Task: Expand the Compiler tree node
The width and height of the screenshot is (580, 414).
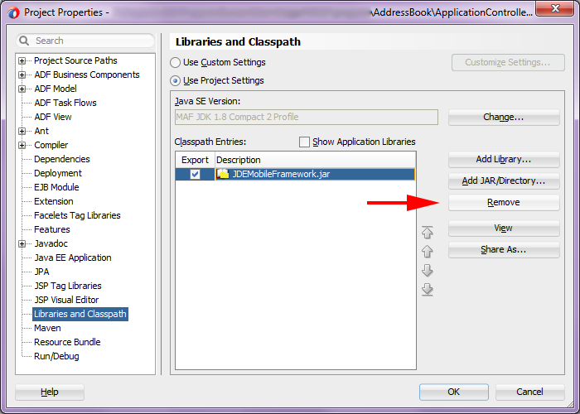Action: [x=22, y=145]
